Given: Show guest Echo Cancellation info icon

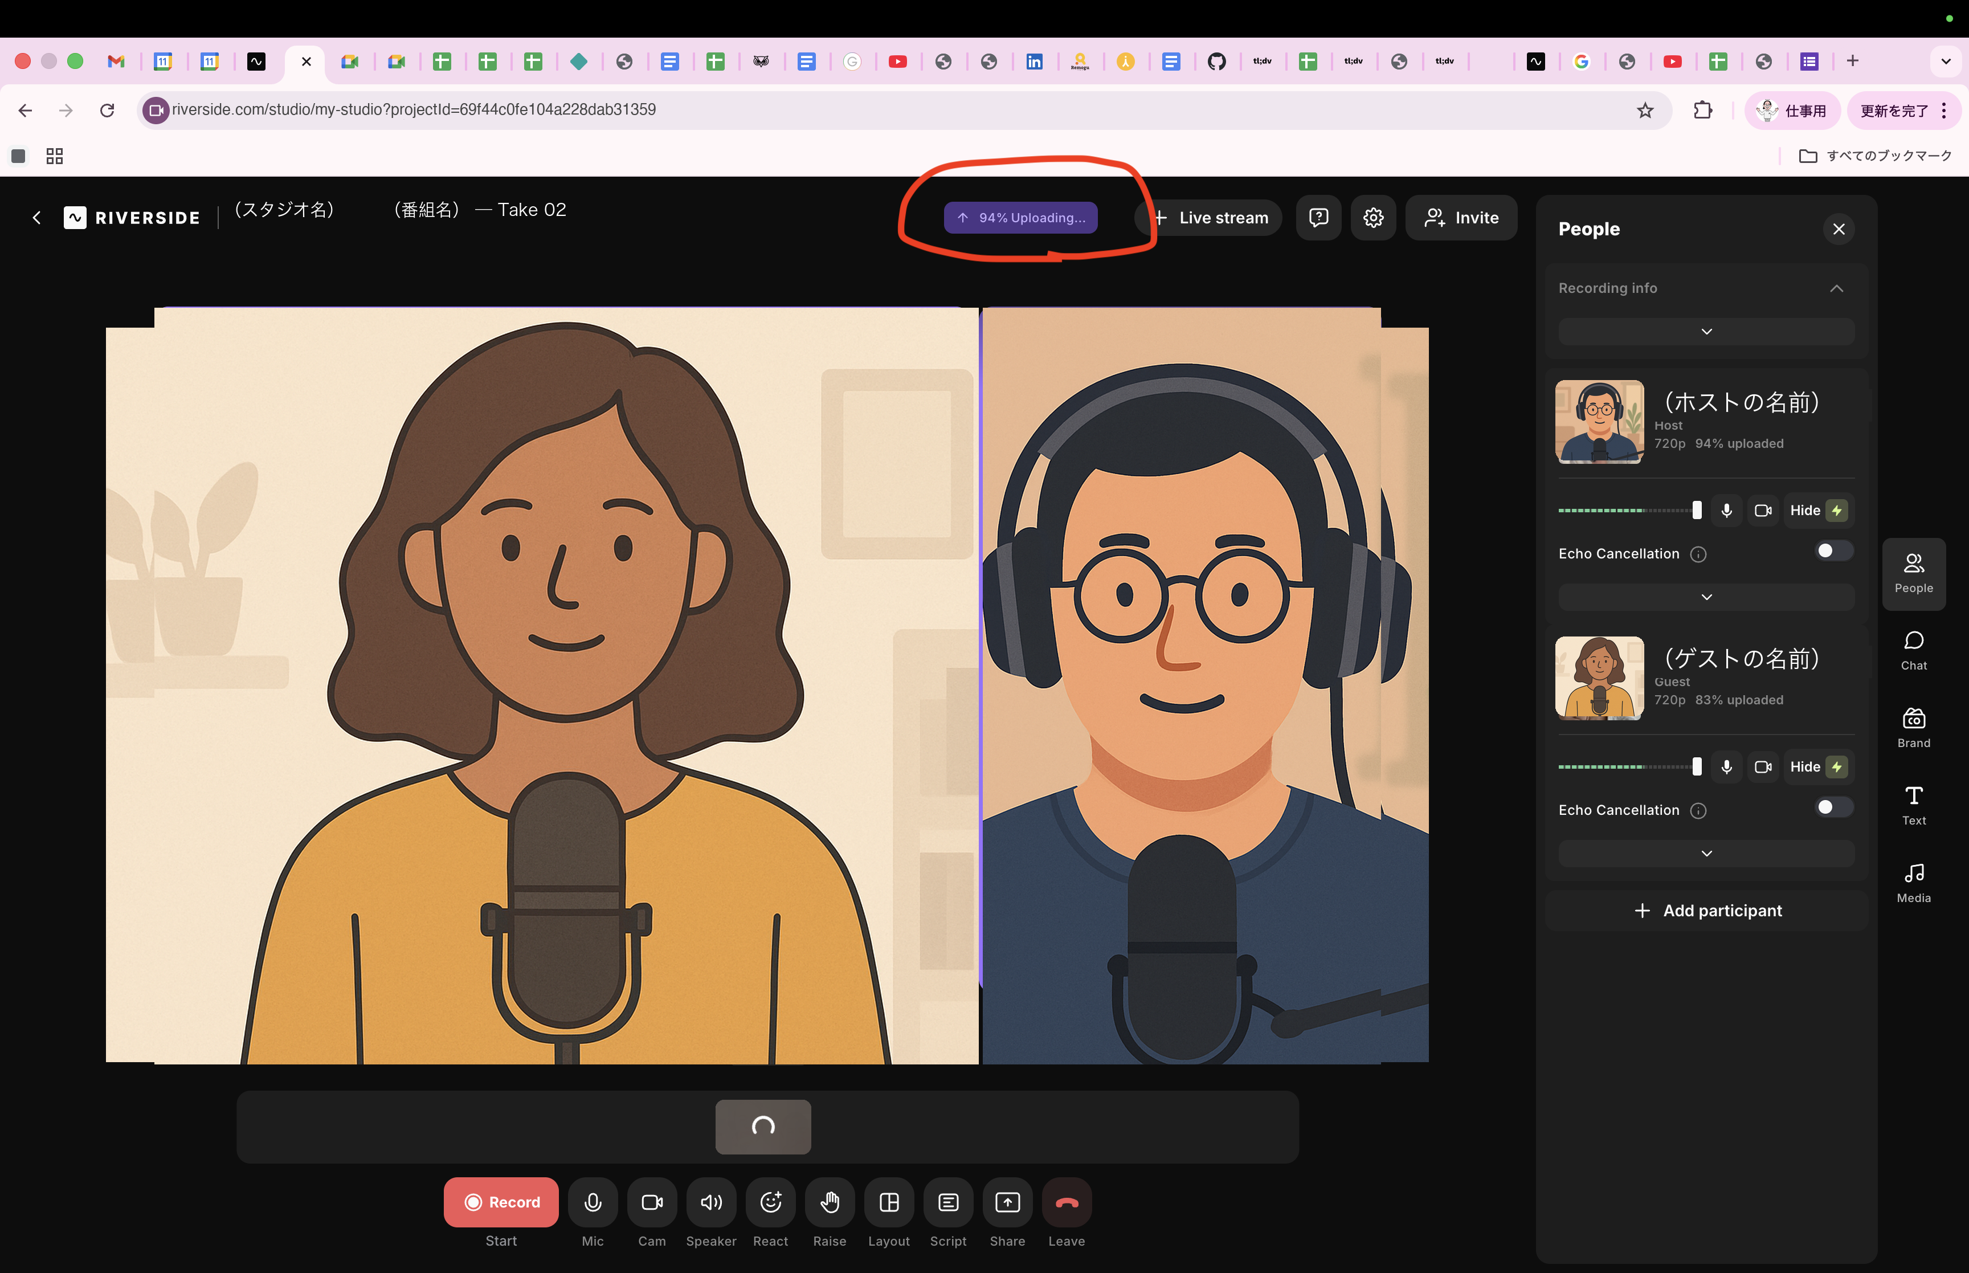Looking at the screenshot, I should click(x=1698, y=810).
